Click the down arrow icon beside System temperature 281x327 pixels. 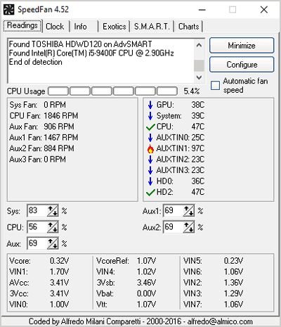pos(150,116)
